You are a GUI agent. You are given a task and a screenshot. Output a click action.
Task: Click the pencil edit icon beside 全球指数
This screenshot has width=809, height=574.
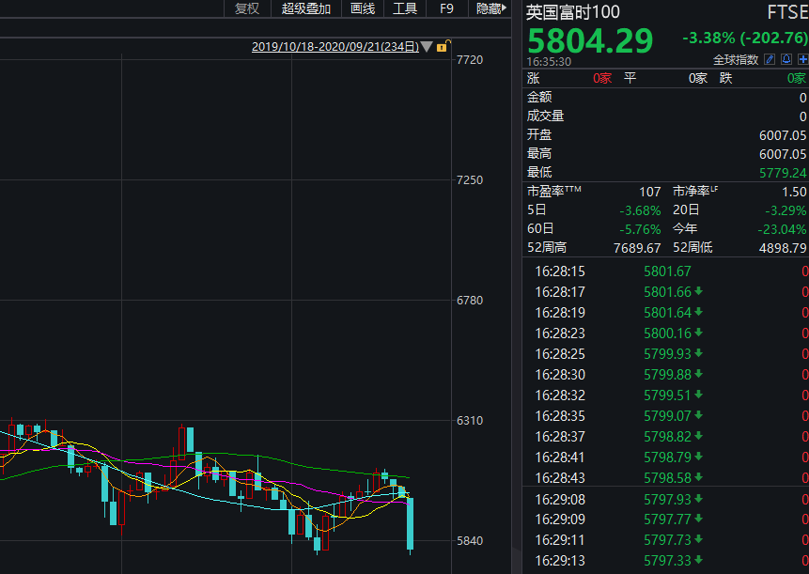tap(770, 60)
